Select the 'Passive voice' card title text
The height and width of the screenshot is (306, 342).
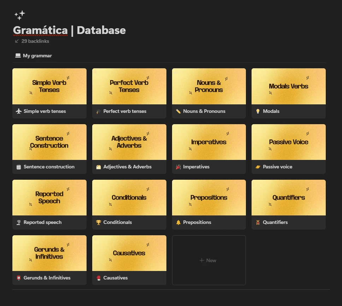pos(277,167)
